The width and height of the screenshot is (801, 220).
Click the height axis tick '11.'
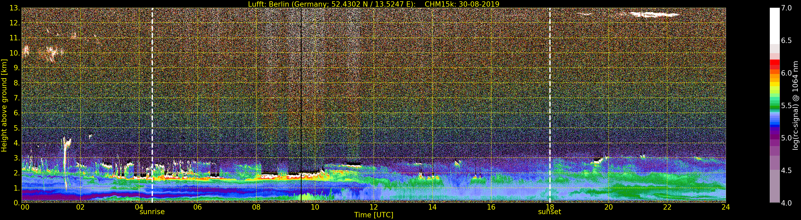coord(15,38)
